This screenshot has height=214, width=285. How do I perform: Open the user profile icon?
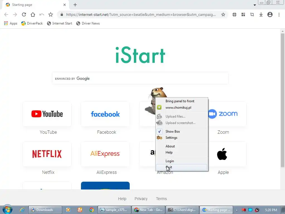click(270, 14)
